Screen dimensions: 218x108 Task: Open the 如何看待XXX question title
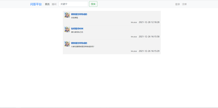(x=77, y=29)
